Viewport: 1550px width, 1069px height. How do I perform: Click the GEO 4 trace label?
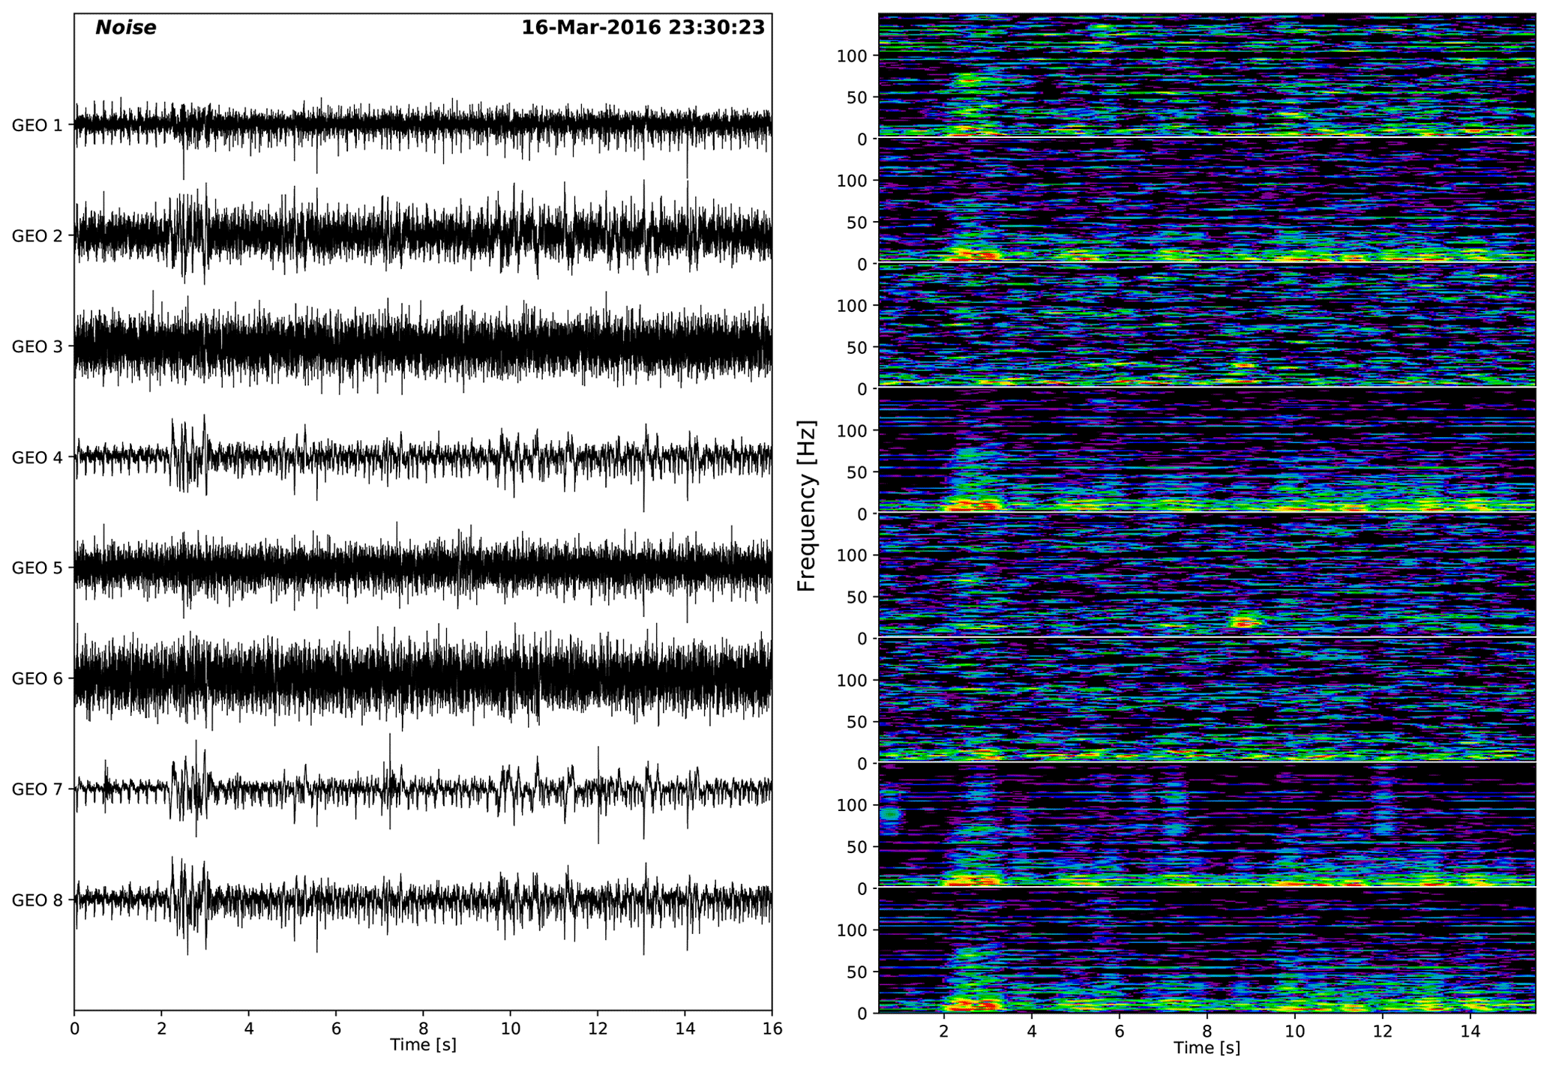point(37,457)
